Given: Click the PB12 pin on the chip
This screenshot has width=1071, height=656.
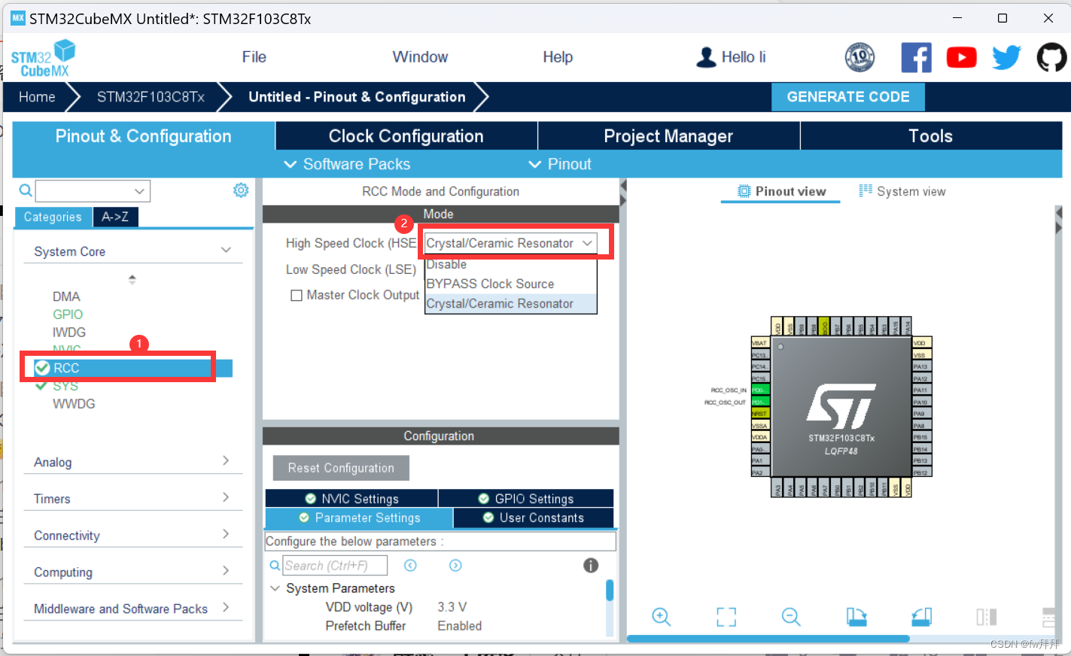Looking at the screenshot, I should 922,472.
